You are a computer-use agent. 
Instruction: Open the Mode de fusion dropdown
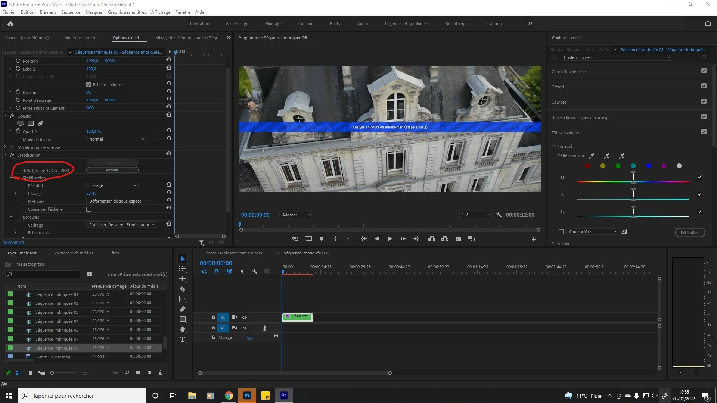(x=117, y=139)
